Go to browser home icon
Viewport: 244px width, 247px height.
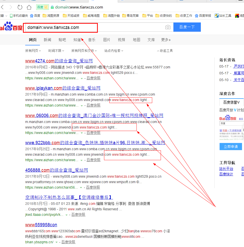(29, 7)
